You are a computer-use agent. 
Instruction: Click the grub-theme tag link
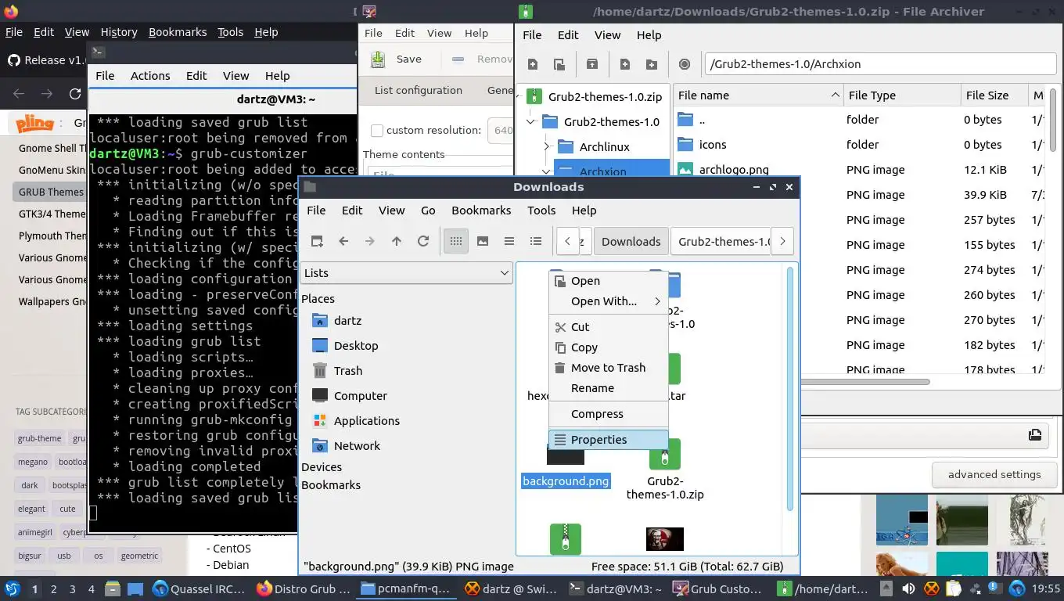pyautogui.click(x=39, y=439)
